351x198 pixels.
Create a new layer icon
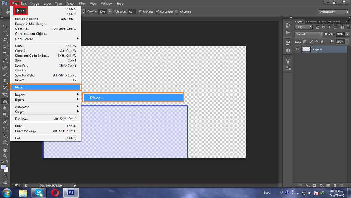tap(335, 185)
